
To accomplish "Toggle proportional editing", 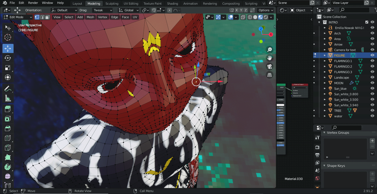I will click(169, 10).
